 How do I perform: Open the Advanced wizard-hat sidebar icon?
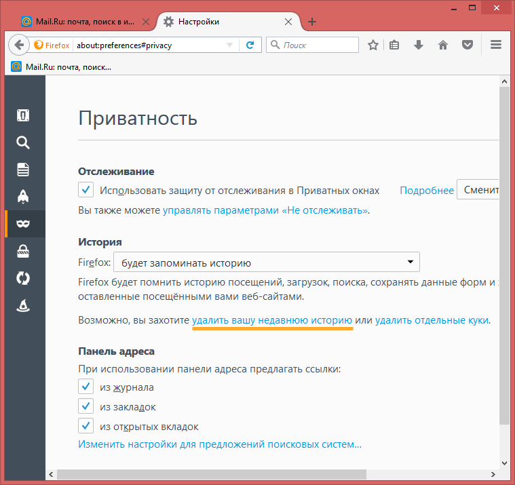click(x=23, y=305)
